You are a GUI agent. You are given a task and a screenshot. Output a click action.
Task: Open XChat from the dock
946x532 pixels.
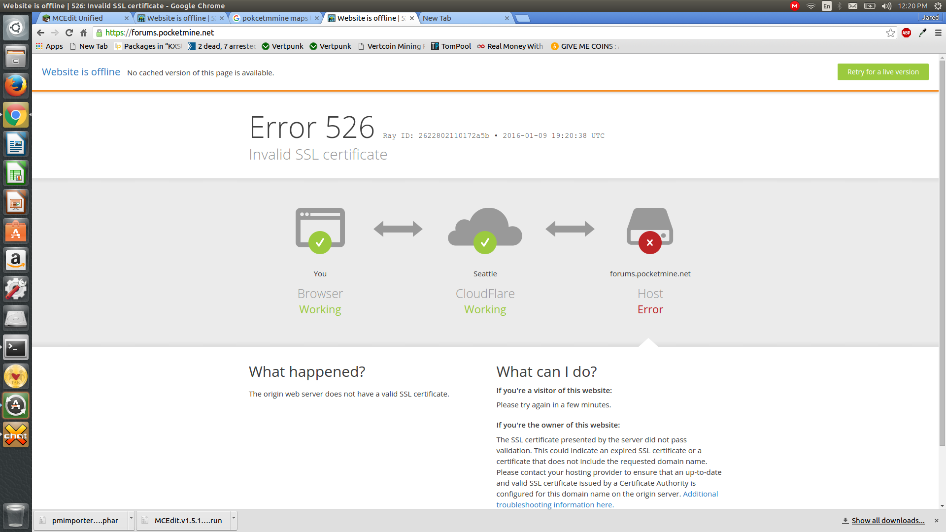16,435
